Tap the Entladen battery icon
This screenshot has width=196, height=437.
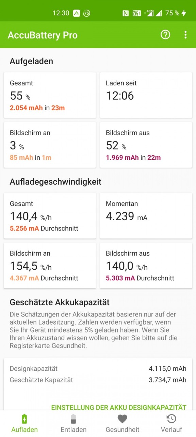[x=73, y=419]
